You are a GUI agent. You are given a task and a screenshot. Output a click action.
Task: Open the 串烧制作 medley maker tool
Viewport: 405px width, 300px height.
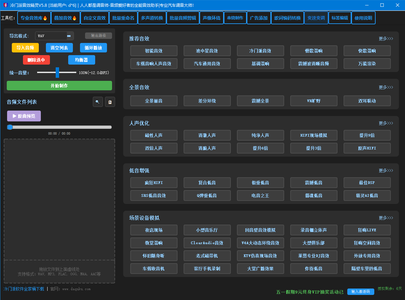click(x=235, y=18)
